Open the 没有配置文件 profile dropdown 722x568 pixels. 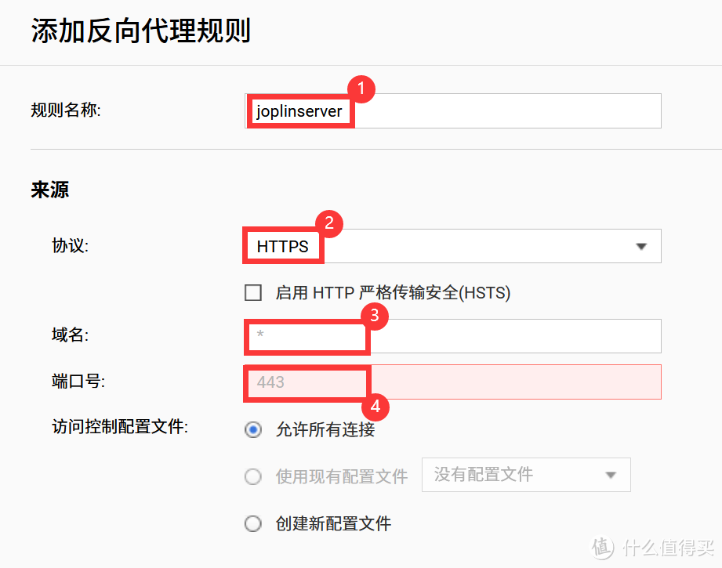[525, 475]
